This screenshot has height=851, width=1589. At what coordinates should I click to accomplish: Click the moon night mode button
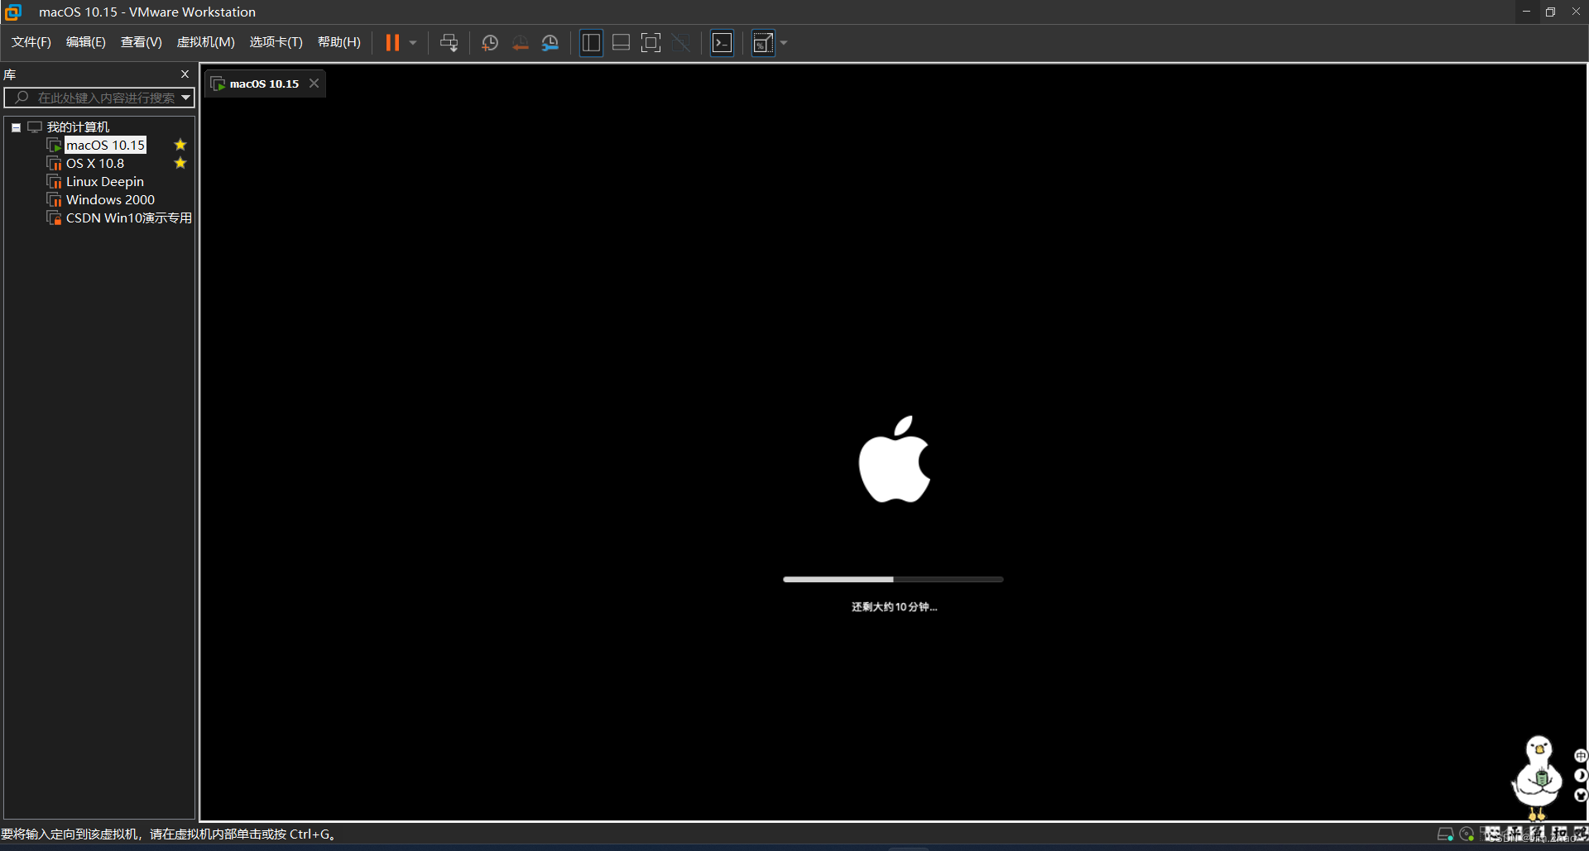click(x=1581, y=776)
